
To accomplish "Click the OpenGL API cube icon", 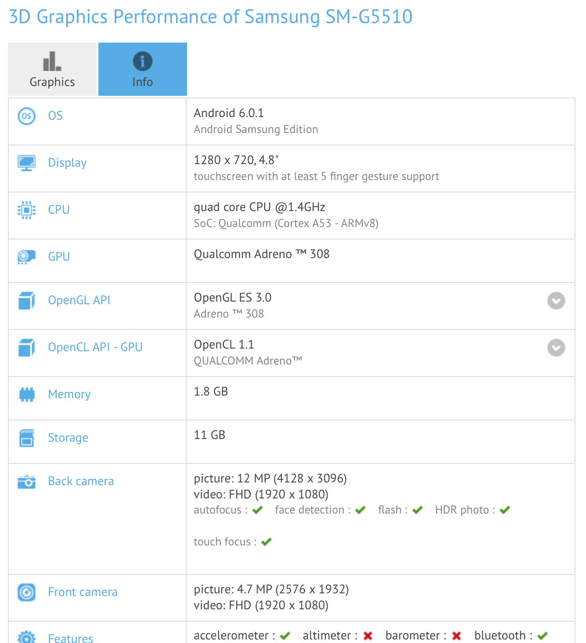I will pyautogui.click(x=27, y=301).
